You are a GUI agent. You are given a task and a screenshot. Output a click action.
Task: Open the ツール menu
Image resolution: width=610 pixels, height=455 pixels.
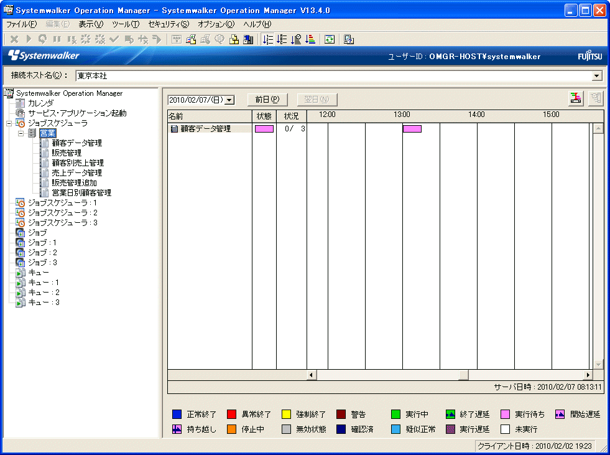click(x=126, y=24)
